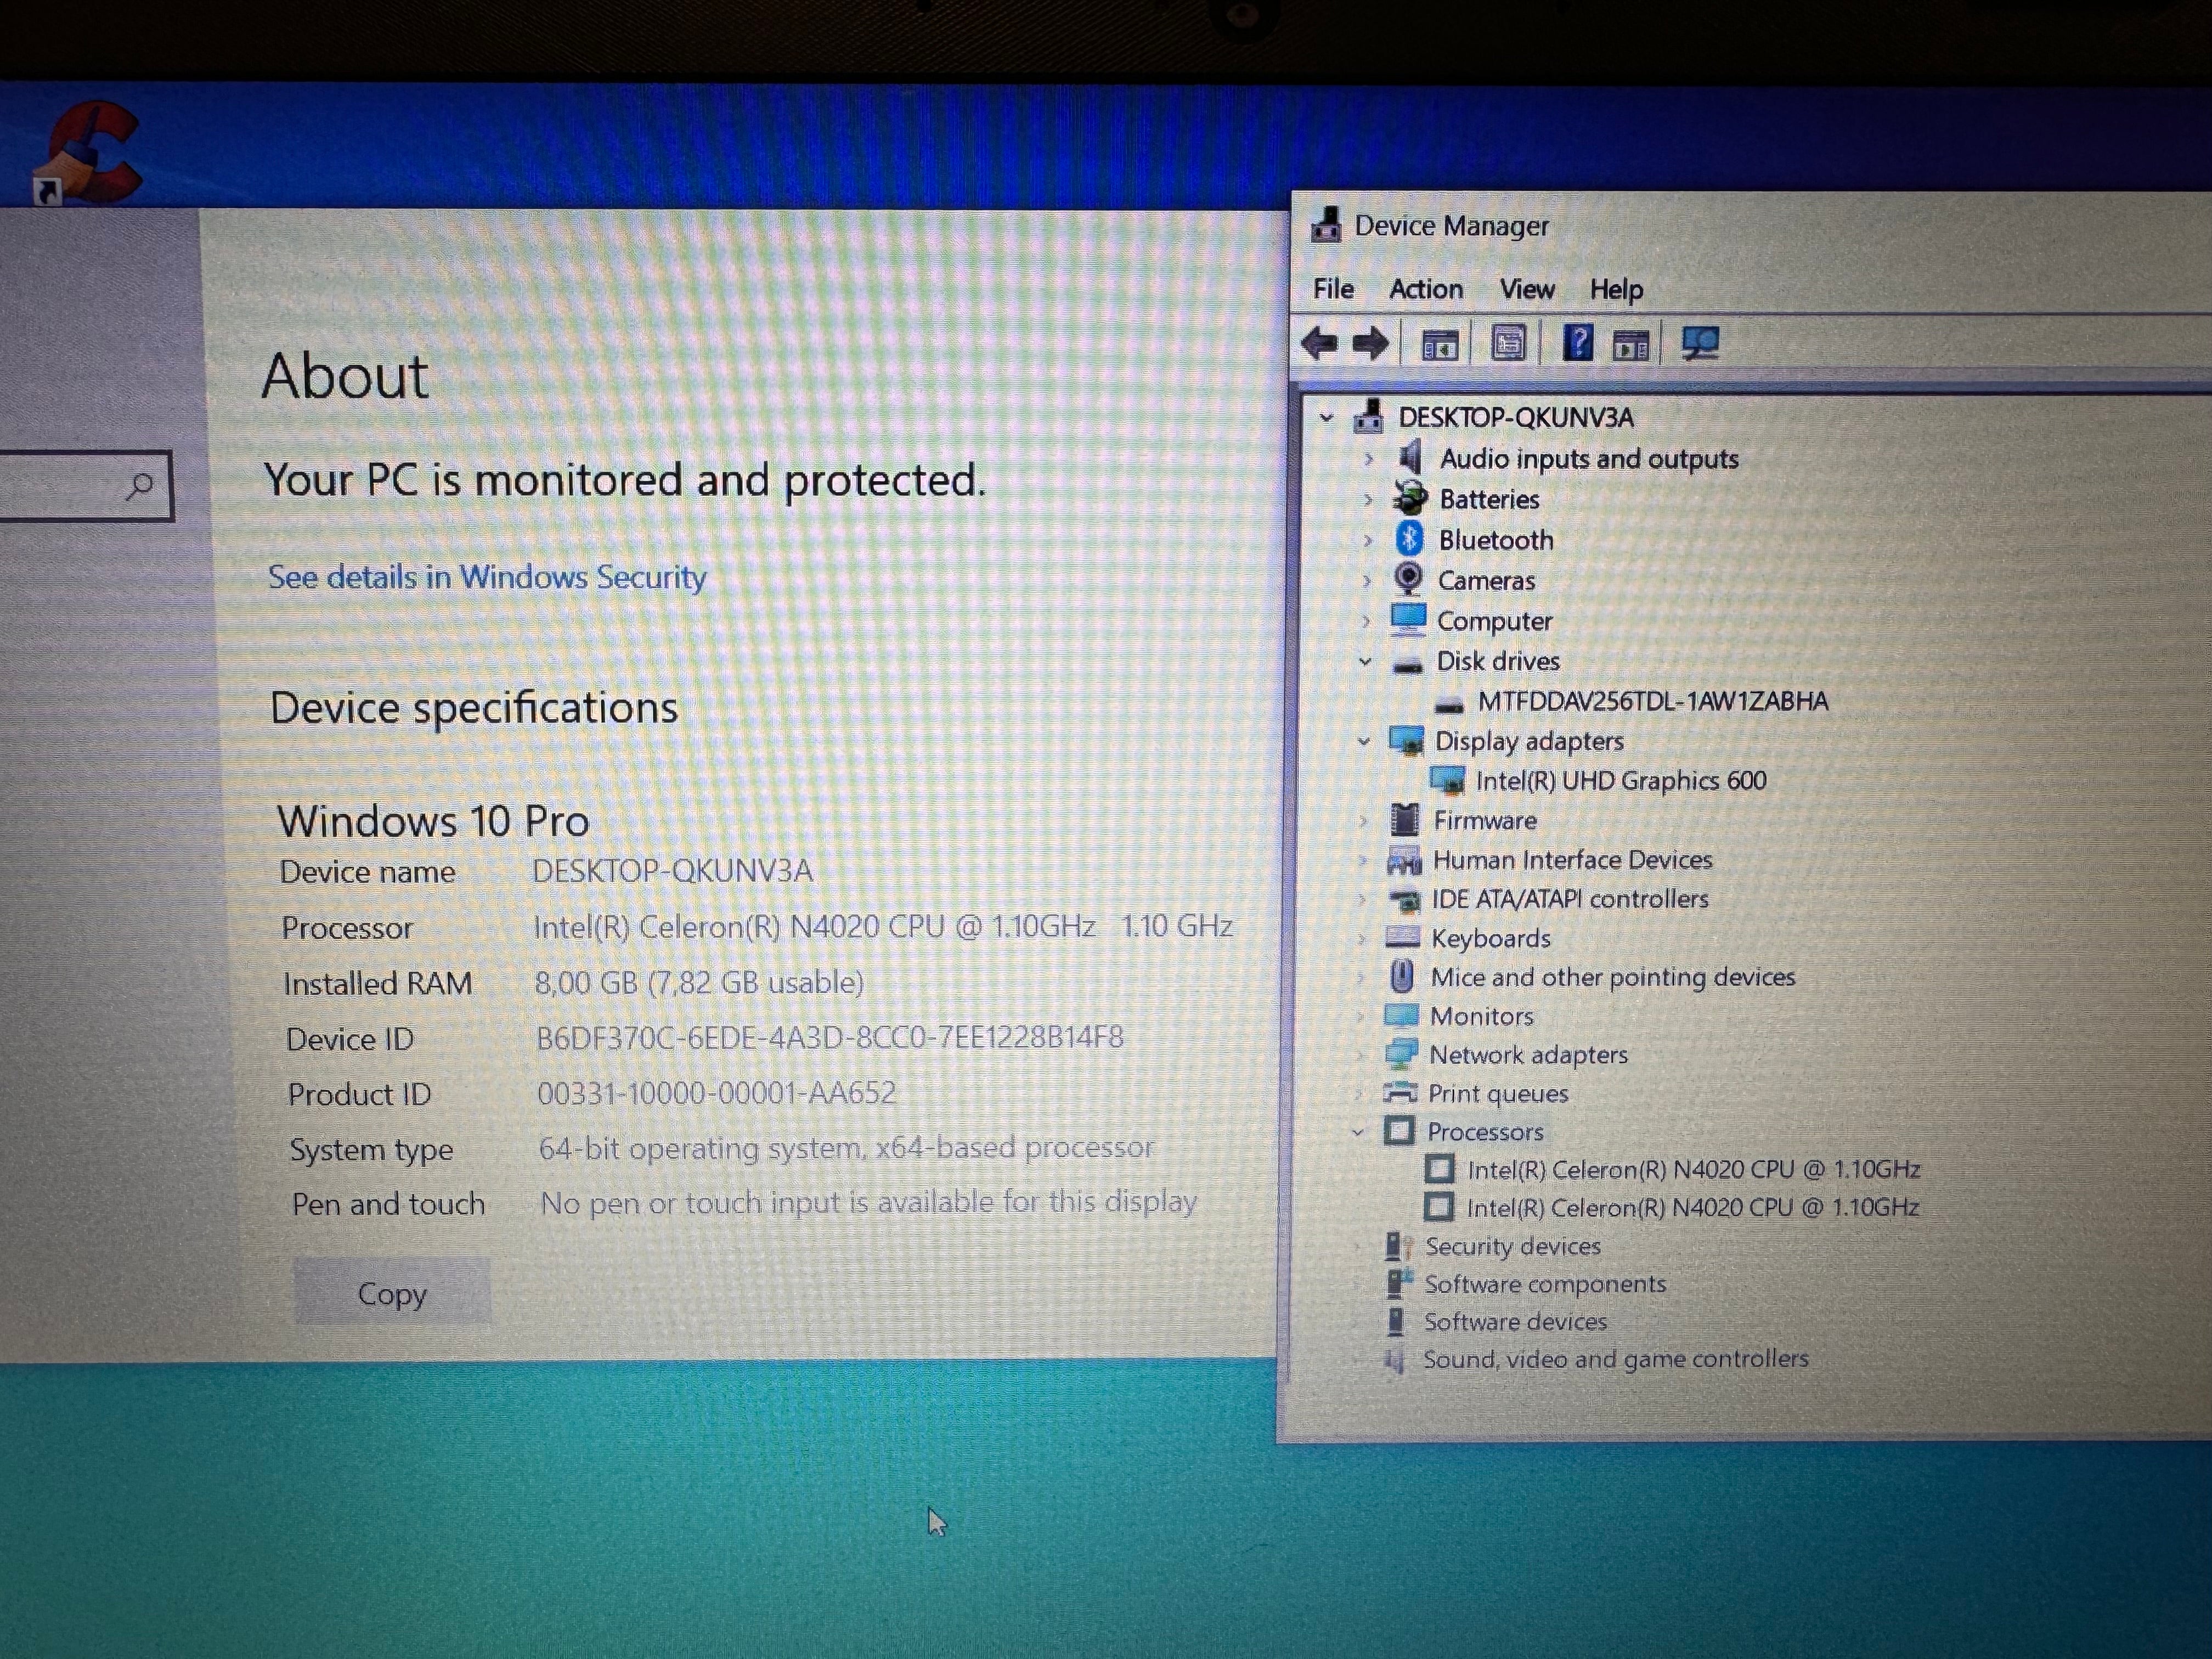Click the Device name value in About page

(672, 870)
